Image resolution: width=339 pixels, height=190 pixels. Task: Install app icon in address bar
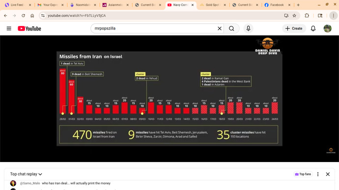click(x=286, y=16)
